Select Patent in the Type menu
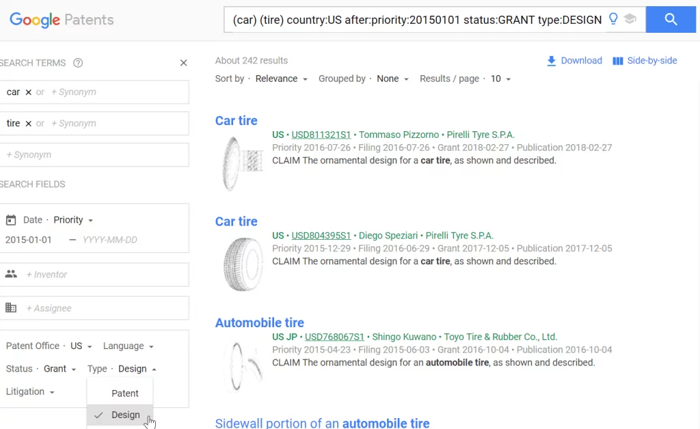The height and width of the screenshot is (429, 700). 120,393
